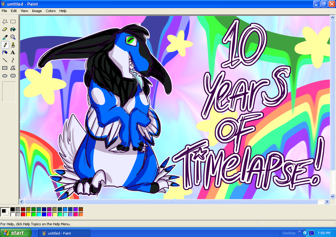Image resolution: width=336 pixels, height=237 pixels.
Task: Click the horizontal scrollbar thumb
Action: 171,202
